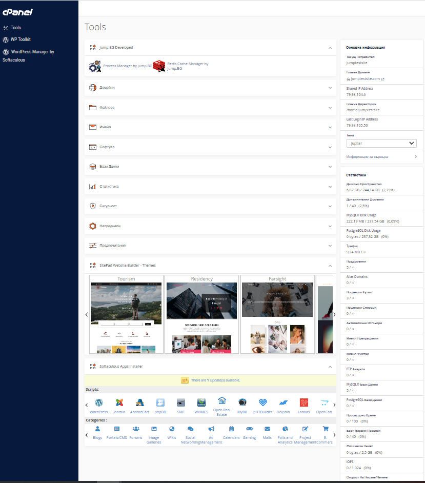Open the Blogs category icon
The image size is (425, 483).
point(97,429)
